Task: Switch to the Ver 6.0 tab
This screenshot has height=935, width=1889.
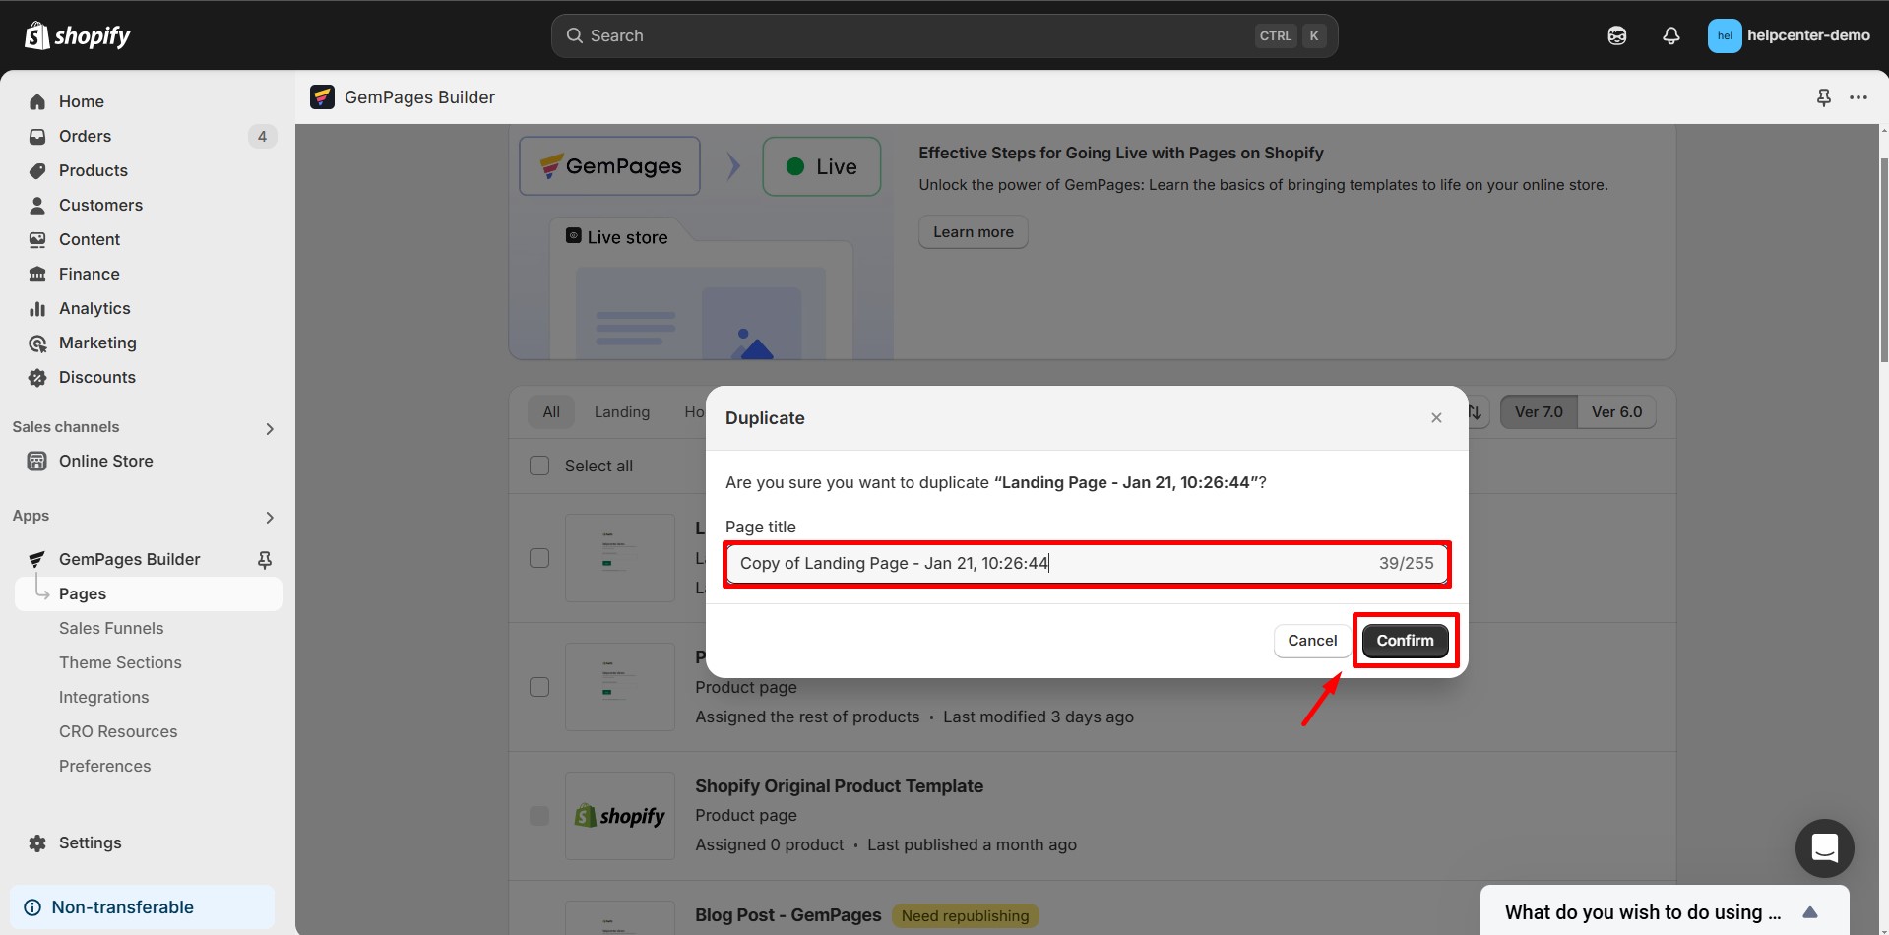Action: point(1616,412)
